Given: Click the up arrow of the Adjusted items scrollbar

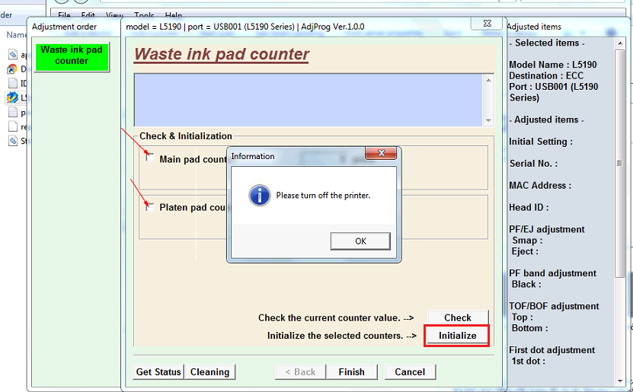Looking at the screenshot, I should tap(620, 43).
